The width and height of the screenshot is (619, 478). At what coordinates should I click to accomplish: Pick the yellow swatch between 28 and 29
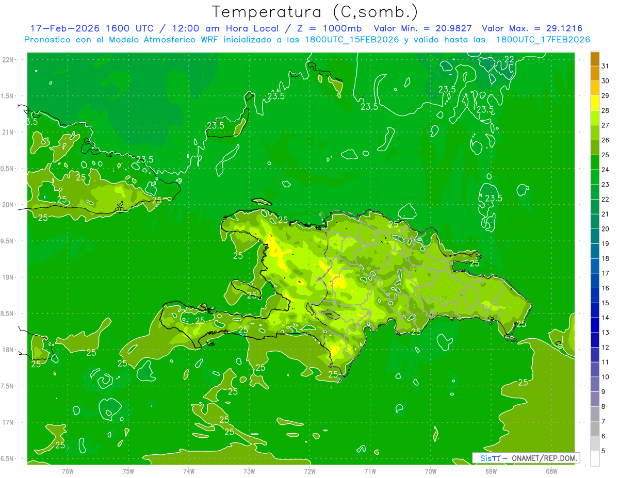point(595,104)
